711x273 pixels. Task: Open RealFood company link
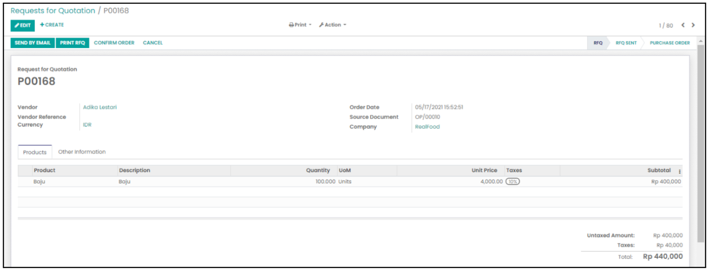coord(427,127)
